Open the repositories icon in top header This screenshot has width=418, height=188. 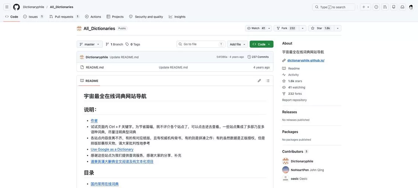pos(394,7)
